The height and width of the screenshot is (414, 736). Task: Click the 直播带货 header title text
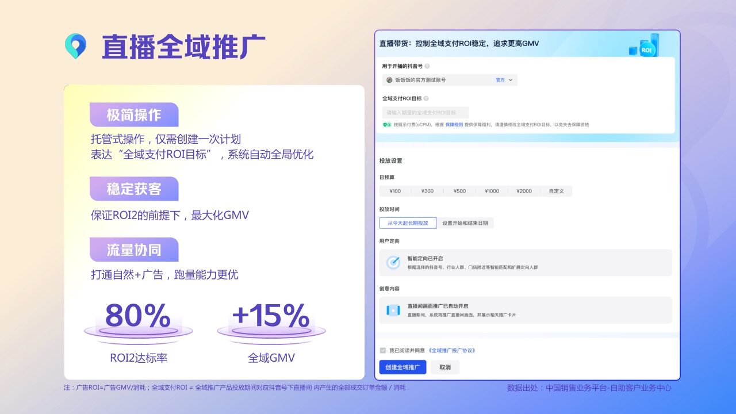tap(459, 44)
